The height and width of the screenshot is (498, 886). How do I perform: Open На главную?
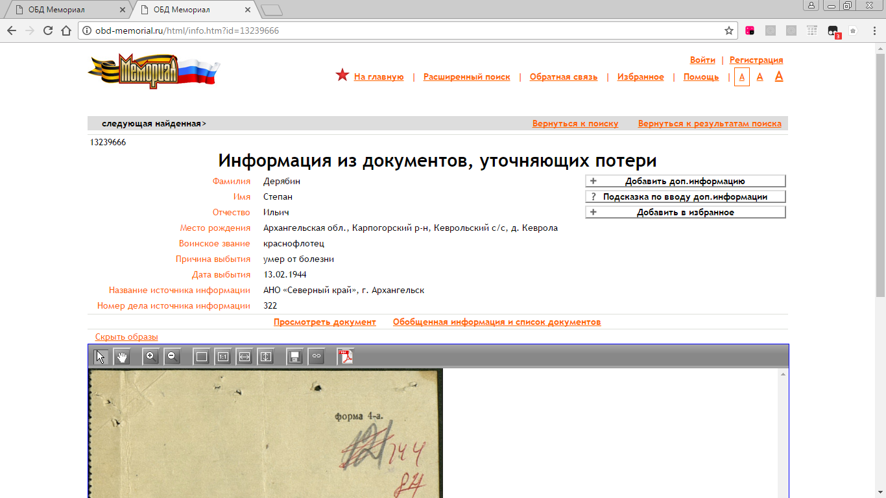tap(379, 77)
